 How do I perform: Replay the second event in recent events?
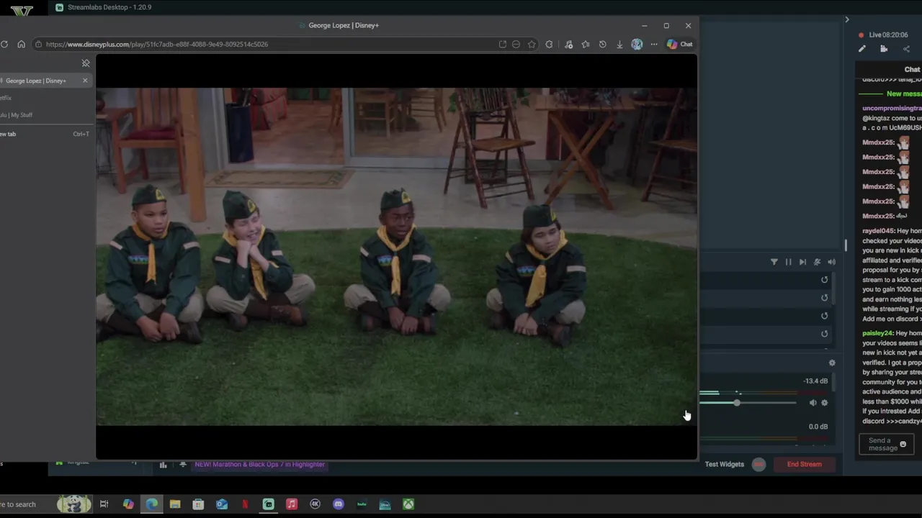825,298
